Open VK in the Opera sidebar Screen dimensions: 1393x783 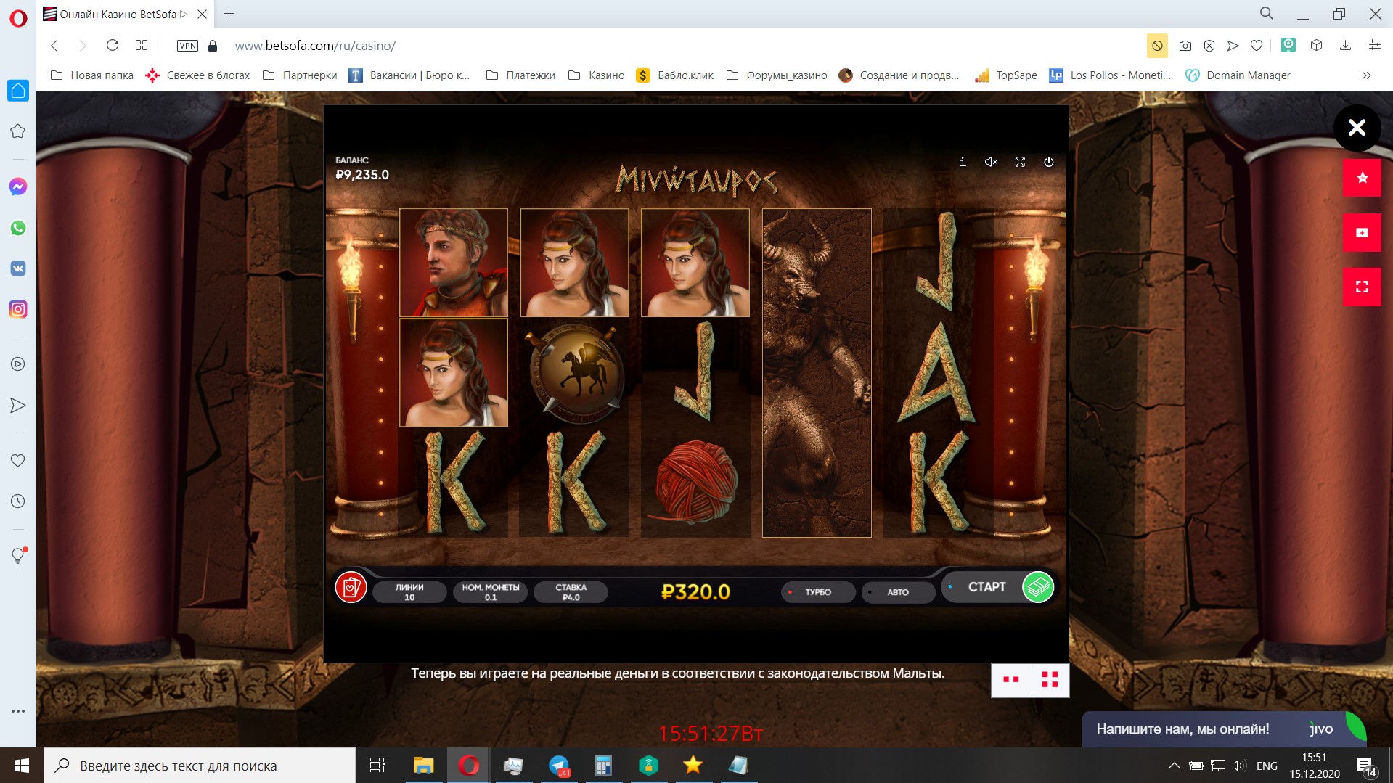18,268
